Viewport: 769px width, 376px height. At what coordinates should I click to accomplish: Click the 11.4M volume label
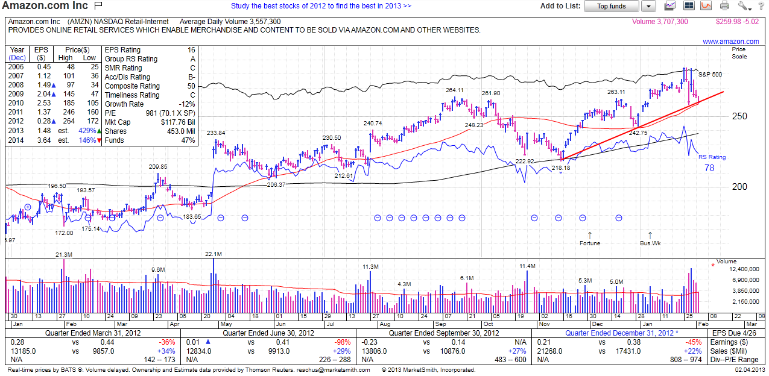click(527, 266)
